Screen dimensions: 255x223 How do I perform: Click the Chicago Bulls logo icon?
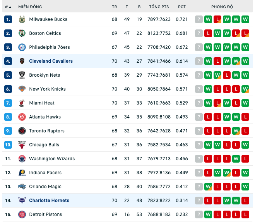click(22, 145)
